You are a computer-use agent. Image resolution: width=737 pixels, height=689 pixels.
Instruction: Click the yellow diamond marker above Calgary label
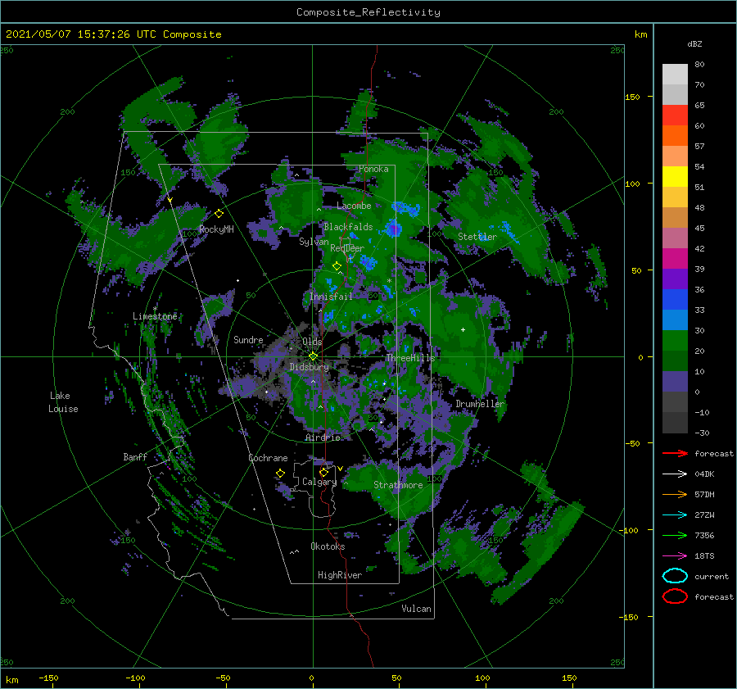coord(323,472)
